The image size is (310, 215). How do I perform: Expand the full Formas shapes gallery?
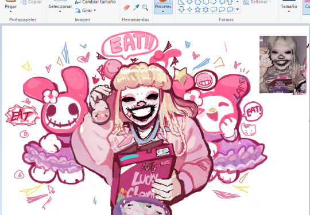click(x=238, y=9)
